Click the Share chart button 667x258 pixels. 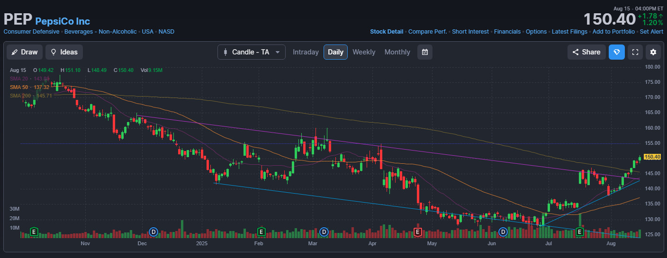coord(586,52)
